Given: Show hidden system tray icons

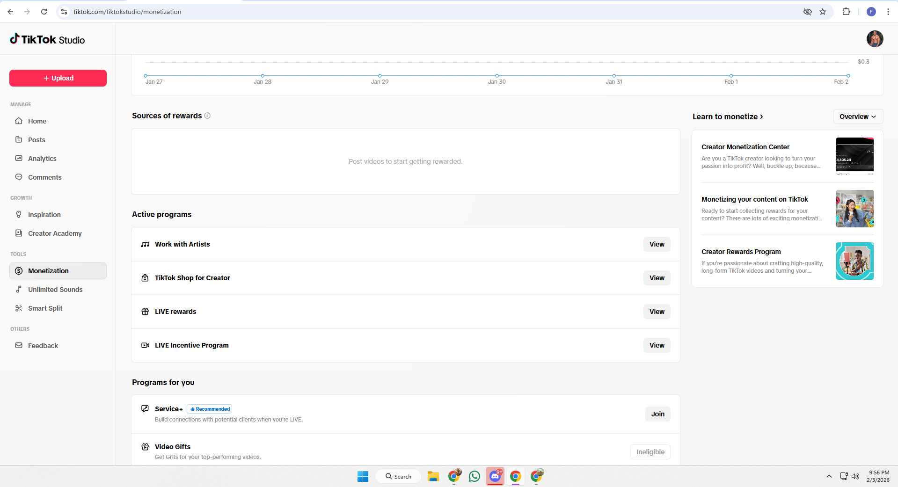Looking at the screenshot, I should [829, 476].
